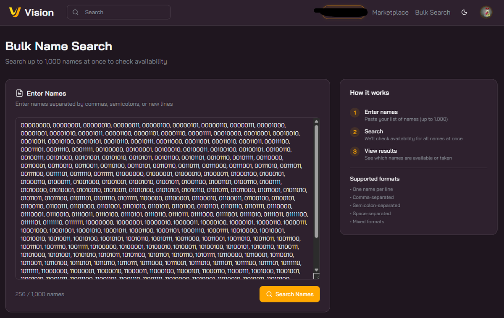Click the 'Enter Names' panel title
This screenshot has width=504, height=318.
click(x=46, y=93)
